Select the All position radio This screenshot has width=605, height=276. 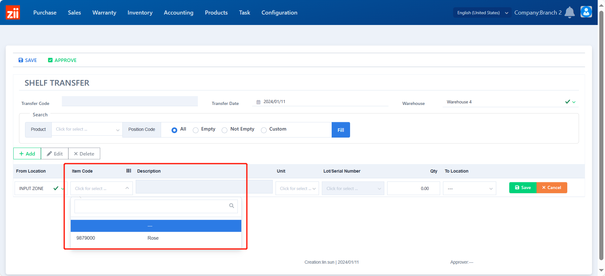pos(174,130)
